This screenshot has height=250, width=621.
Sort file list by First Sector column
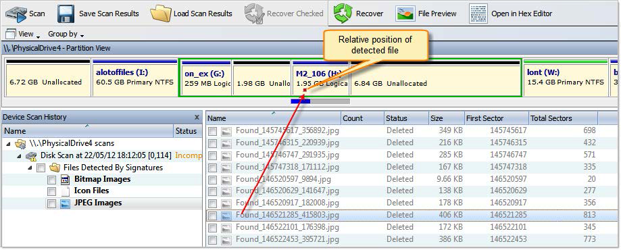(x=497, y=118)
